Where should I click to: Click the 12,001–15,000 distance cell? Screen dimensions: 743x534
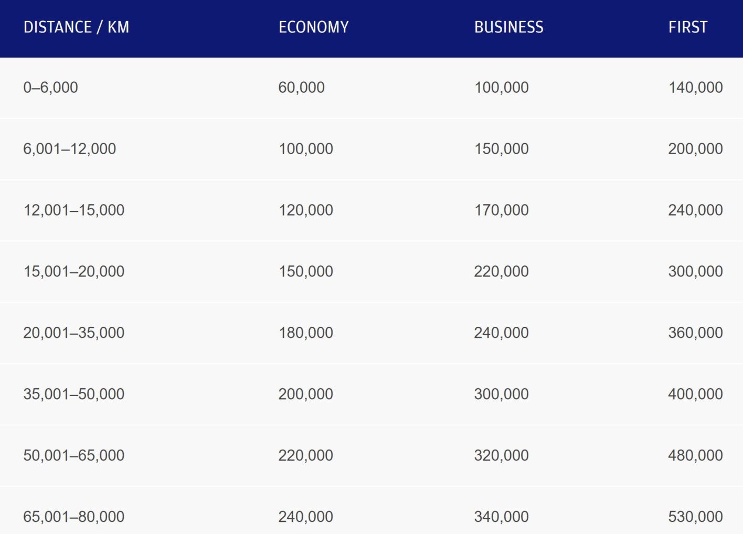pyautogui.click(x=74, y=210)
